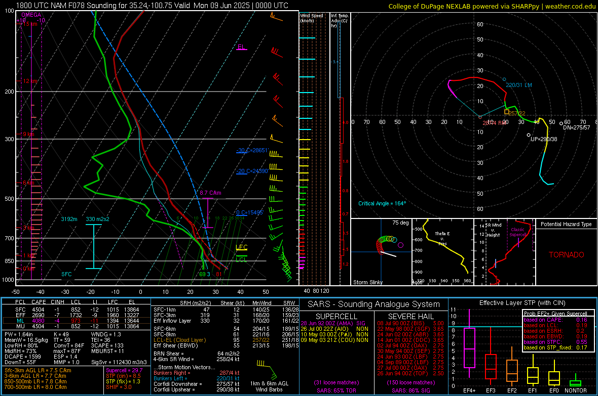The width and height of the screenshot is (598, 396).
Task: Click the magenta 'Classic Supercell' label
Action: pyautogui.click(x=517, y=232)
